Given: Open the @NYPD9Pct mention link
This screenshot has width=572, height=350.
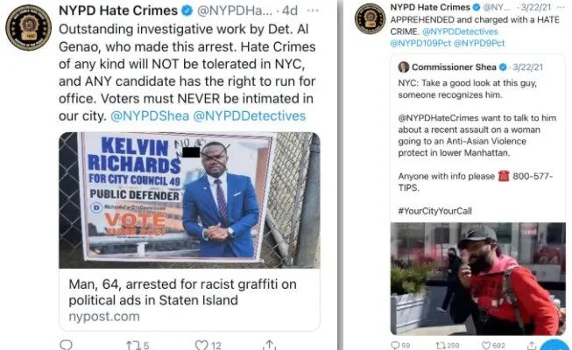Looking at the screenshot, I should 479,44.
